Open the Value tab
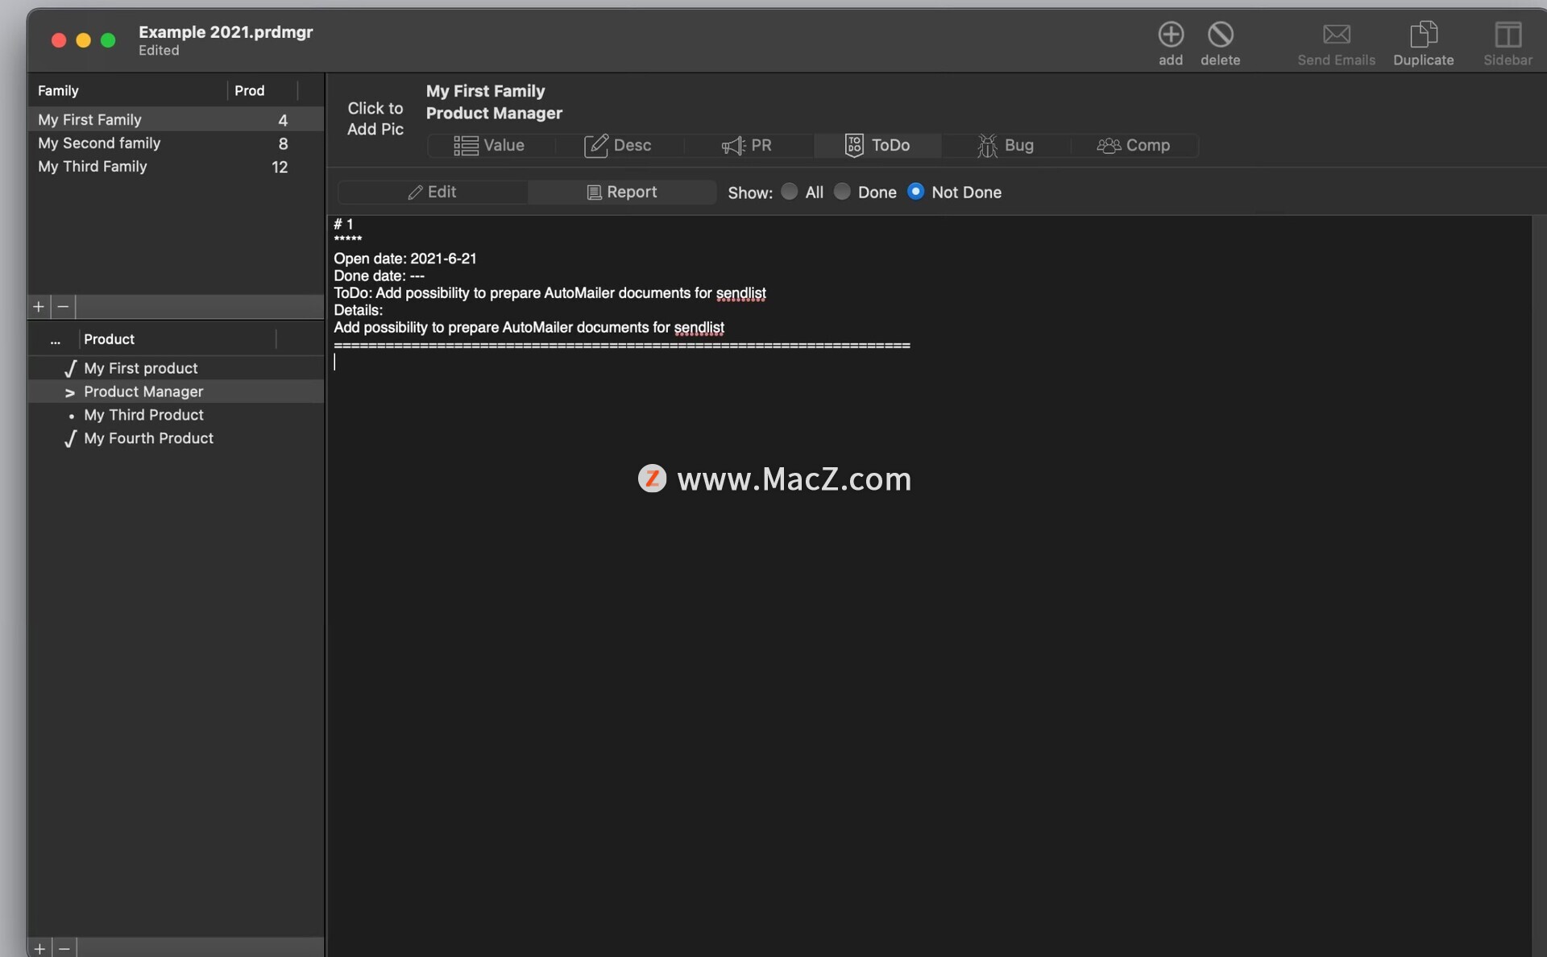This screenshot has height=957, width=1547. point(489,146)
